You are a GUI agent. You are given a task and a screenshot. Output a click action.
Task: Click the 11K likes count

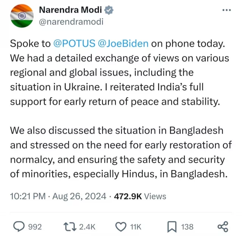coord(135,227)
